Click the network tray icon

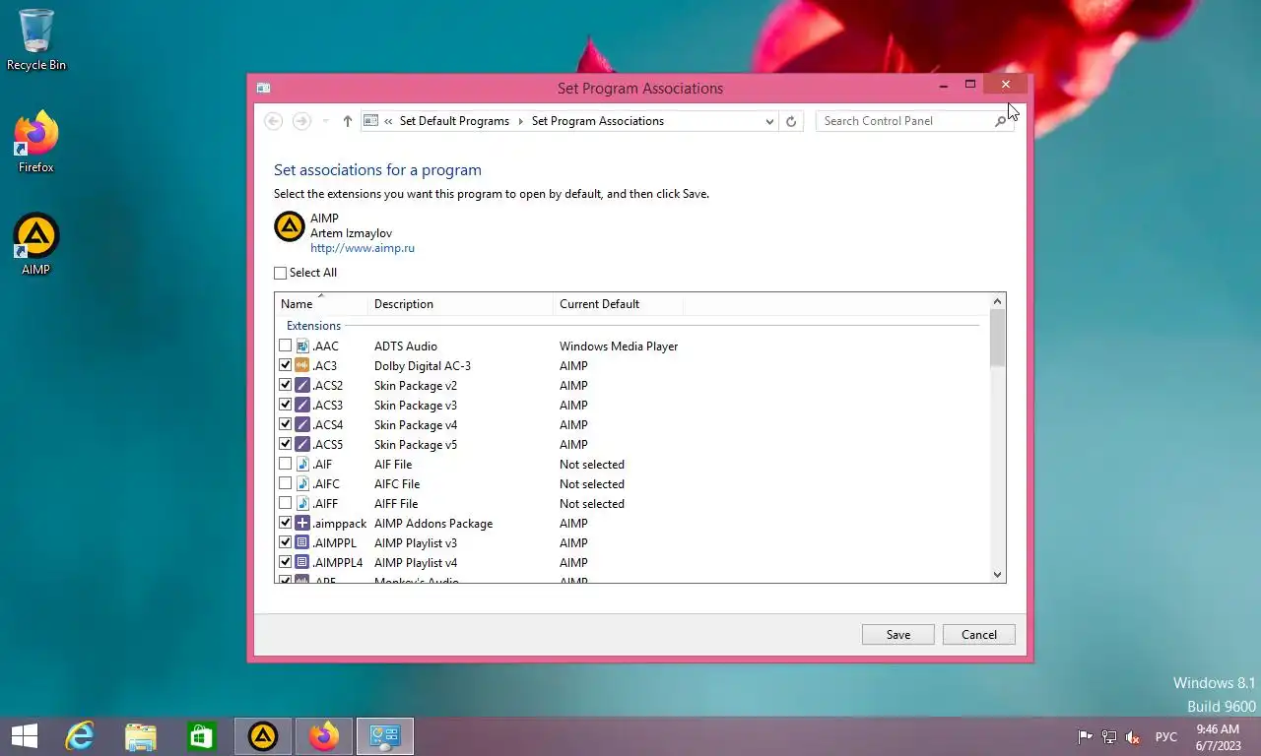pos(1109,736)
